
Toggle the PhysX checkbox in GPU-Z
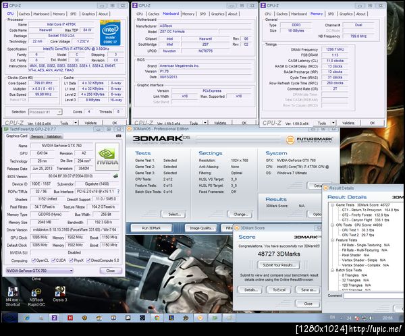[x=71, y=260]
